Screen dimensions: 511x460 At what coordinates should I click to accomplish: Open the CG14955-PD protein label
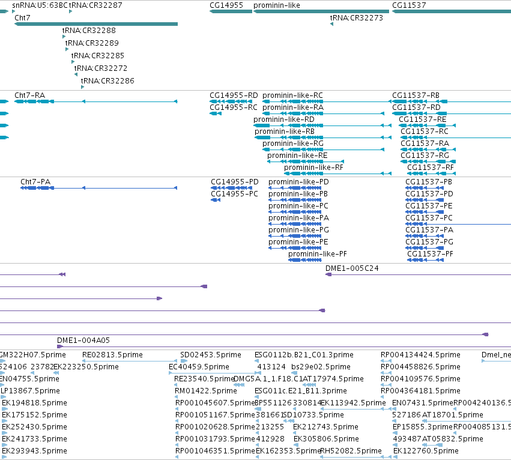pyautogui.click(x=235, y=182)
